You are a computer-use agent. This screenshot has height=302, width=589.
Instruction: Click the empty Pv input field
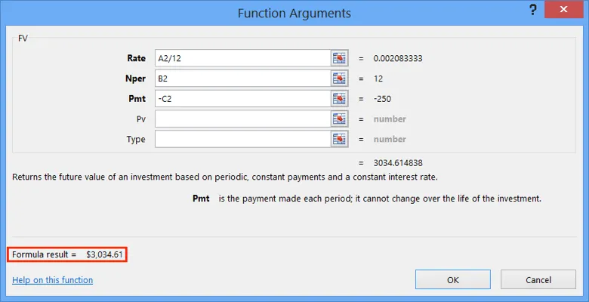tap(241, 119)
